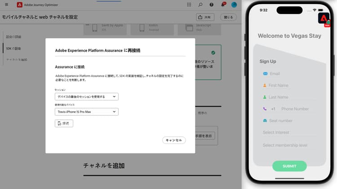Image resolution: width=337 pixels, height=189 pixels.
Task: Click the 9:32 clock on phone
Action: point(263,10)
